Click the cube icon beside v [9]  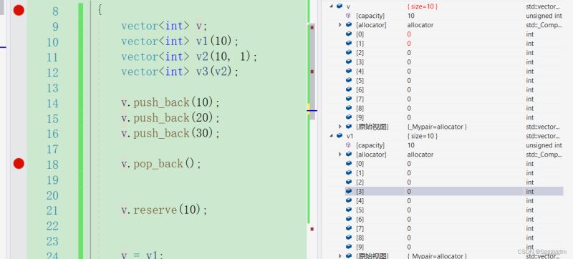(x=349, y=117)
